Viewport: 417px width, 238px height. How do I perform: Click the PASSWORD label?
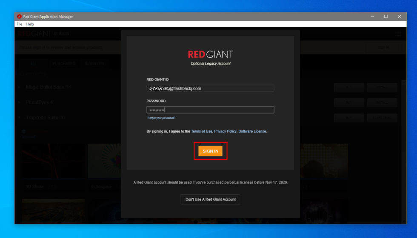pos(156,101)
